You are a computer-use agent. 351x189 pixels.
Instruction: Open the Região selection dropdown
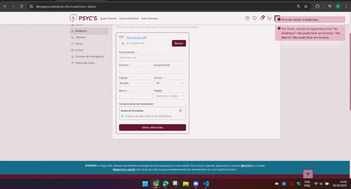(x=170, y=96)
